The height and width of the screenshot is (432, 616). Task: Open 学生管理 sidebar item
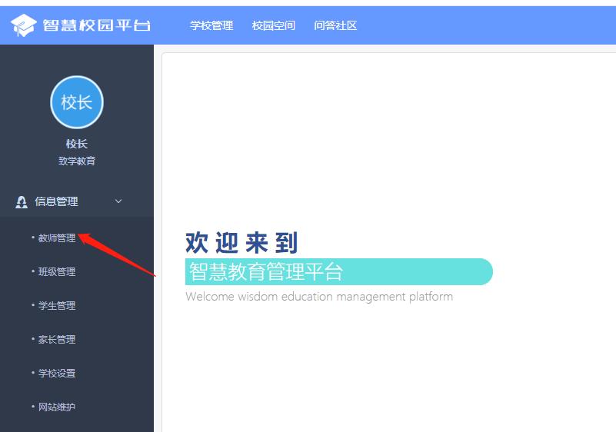57,305
